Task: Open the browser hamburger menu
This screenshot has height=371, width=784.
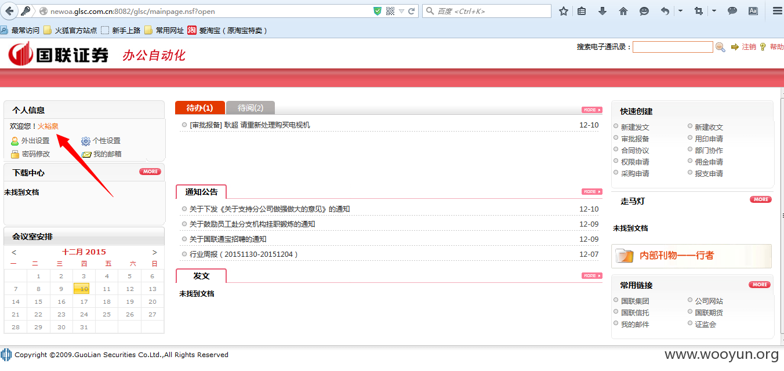Action: click(x=777, y=11)
